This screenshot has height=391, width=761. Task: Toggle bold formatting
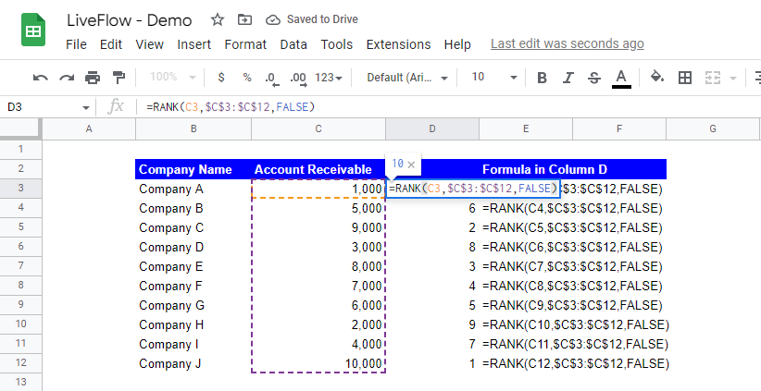click(x=543, y=78)
